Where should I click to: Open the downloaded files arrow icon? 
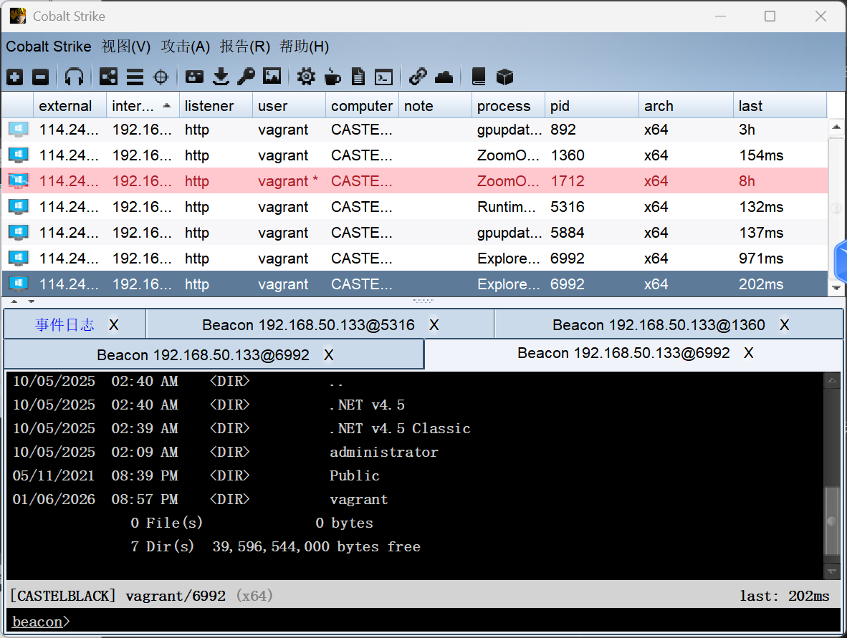click(221, 77)
